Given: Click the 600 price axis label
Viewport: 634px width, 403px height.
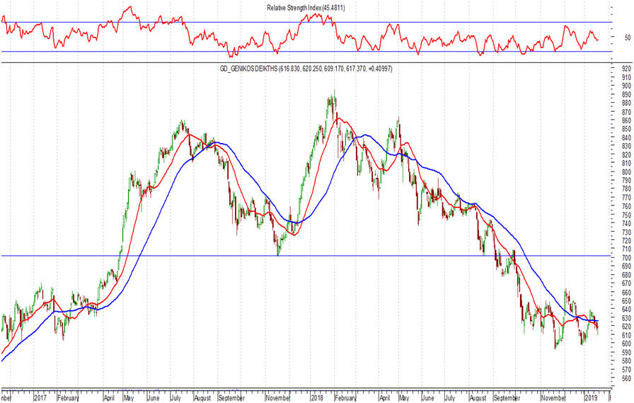Looking at the screenshot, I should 626,344.
